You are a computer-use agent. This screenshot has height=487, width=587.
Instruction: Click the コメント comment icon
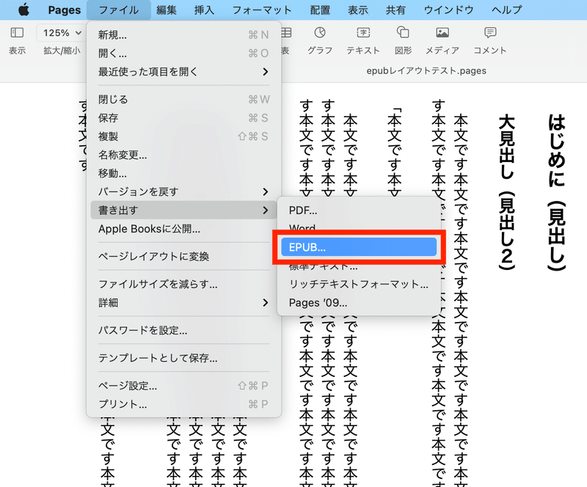(490, 32)
